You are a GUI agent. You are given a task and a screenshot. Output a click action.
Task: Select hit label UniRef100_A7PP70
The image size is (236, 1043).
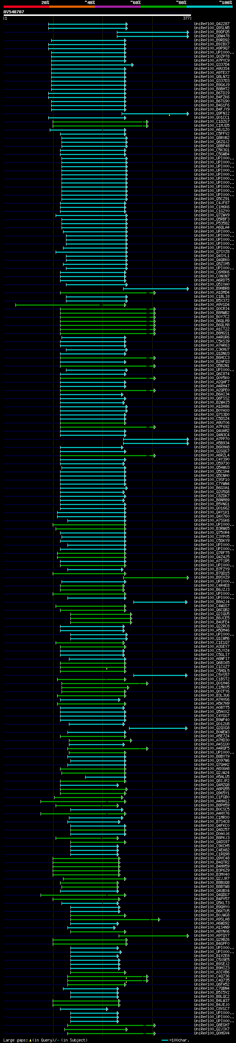point(212,439)
